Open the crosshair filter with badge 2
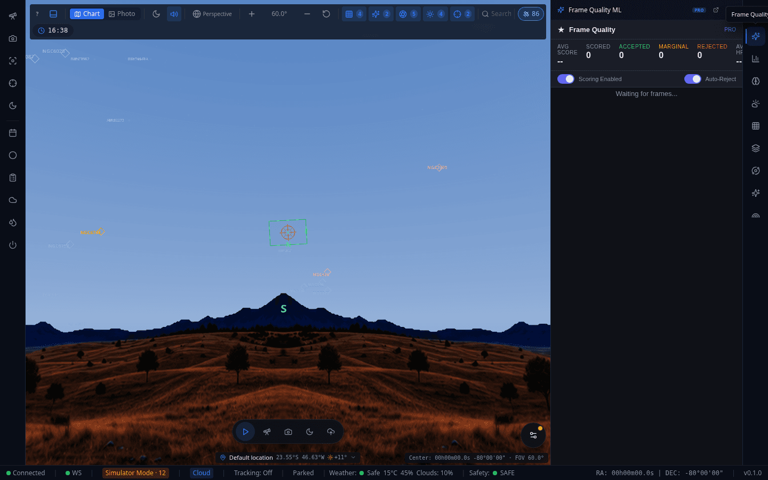Viewport: 768px width, 480px height. click(462, 14)
